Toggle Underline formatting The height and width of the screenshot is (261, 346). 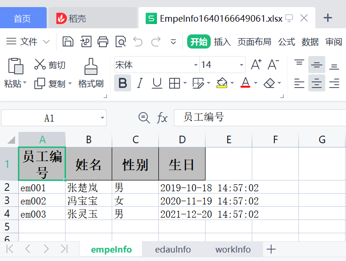(157, 83)
